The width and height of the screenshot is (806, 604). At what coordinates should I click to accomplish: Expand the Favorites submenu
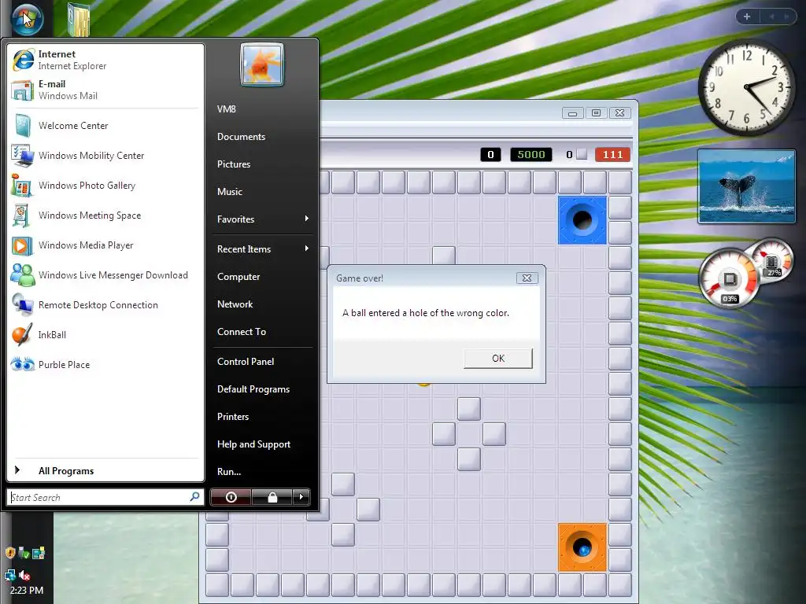point(262,219)
